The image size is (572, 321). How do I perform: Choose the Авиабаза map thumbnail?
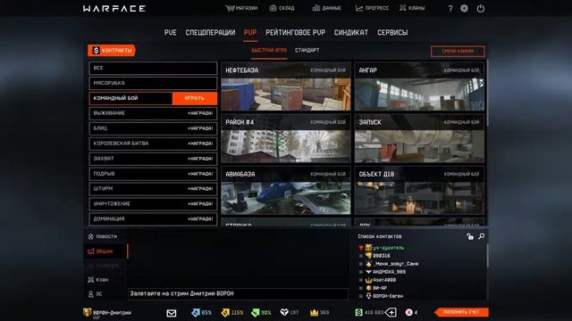(286, 191)
